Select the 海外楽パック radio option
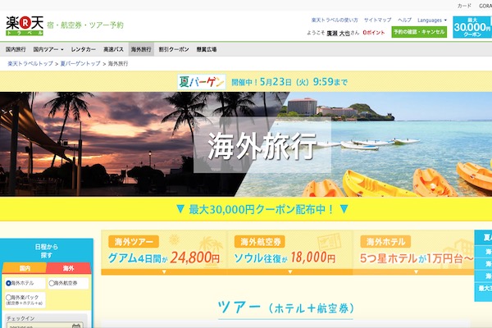 8,297
